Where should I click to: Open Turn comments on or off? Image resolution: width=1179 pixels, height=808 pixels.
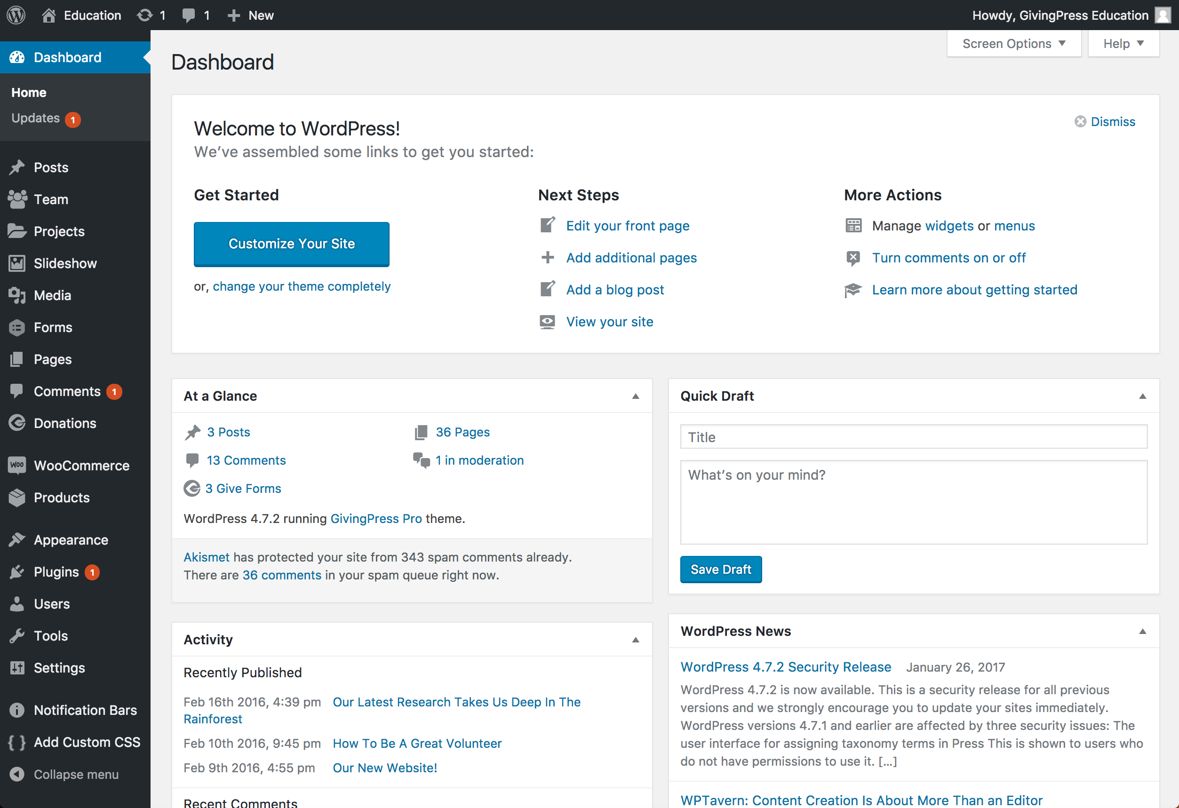tap(948, 258)
